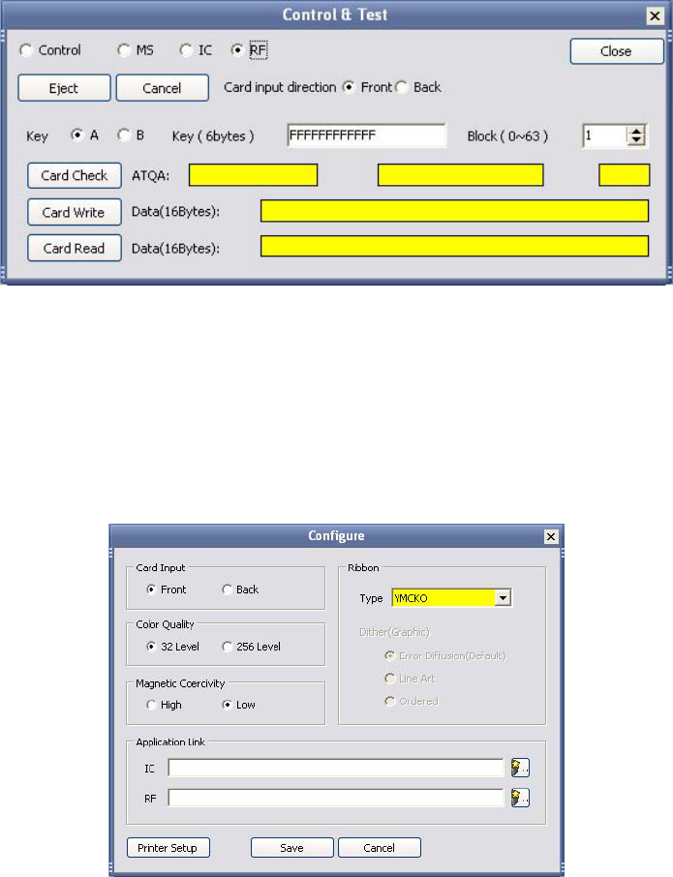The width and height of the screenshot is (673, 877).
Task: Click the small rightmost yellow ATQA-row field
Action: pos(625,175)
